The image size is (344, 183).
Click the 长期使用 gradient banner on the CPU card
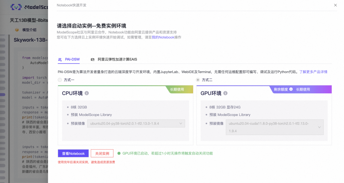177,89
